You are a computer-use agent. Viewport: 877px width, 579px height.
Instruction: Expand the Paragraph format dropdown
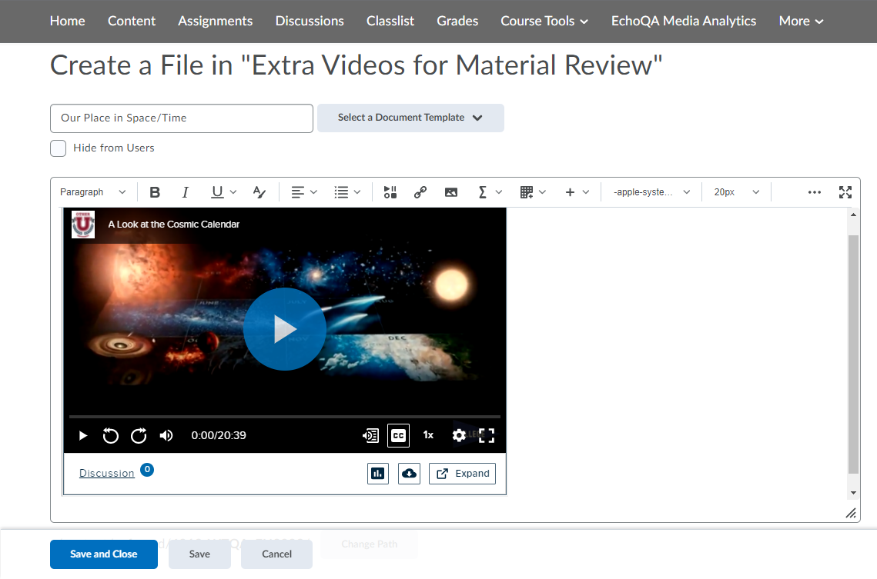93,192
